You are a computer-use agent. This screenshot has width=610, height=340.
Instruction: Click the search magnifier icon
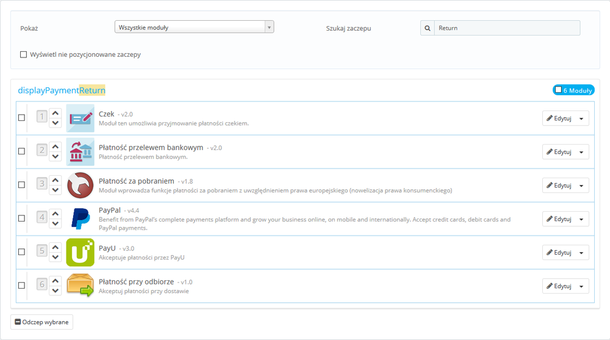(x=427, y=28)
